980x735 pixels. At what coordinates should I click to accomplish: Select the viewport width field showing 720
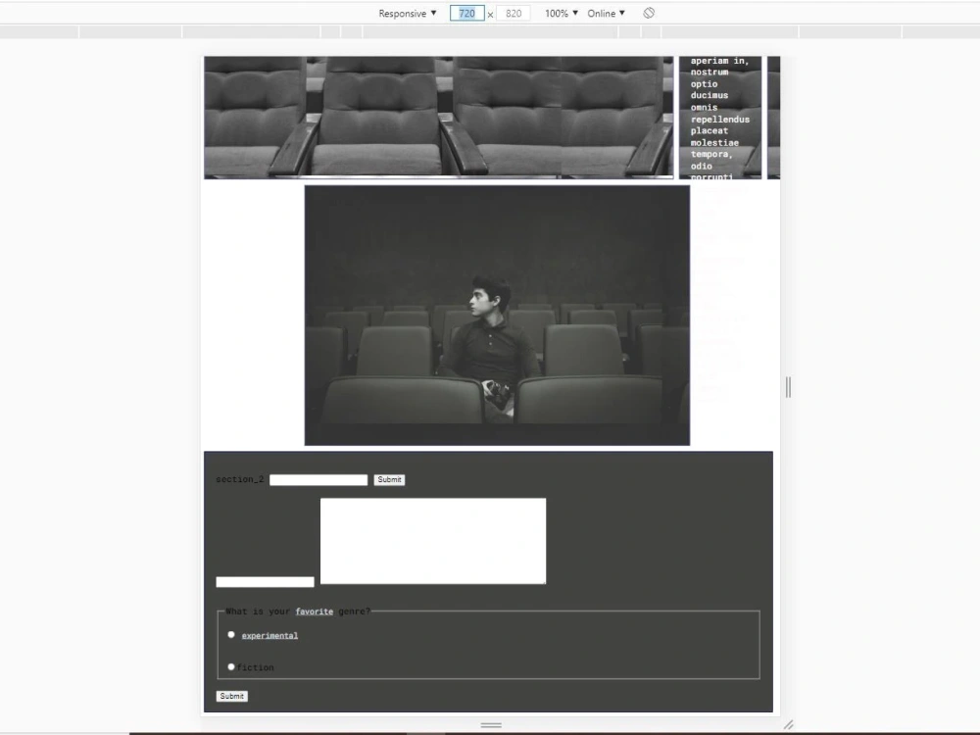click(466, 13)
